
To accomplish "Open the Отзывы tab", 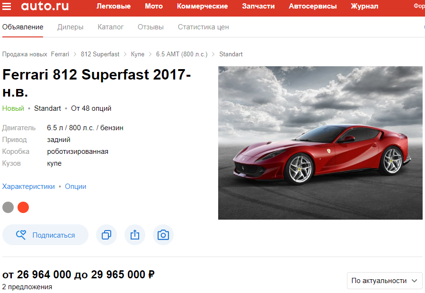I will point(151,27).
